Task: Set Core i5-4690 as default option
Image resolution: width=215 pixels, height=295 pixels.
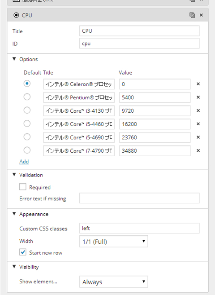Action: (27, 137)
